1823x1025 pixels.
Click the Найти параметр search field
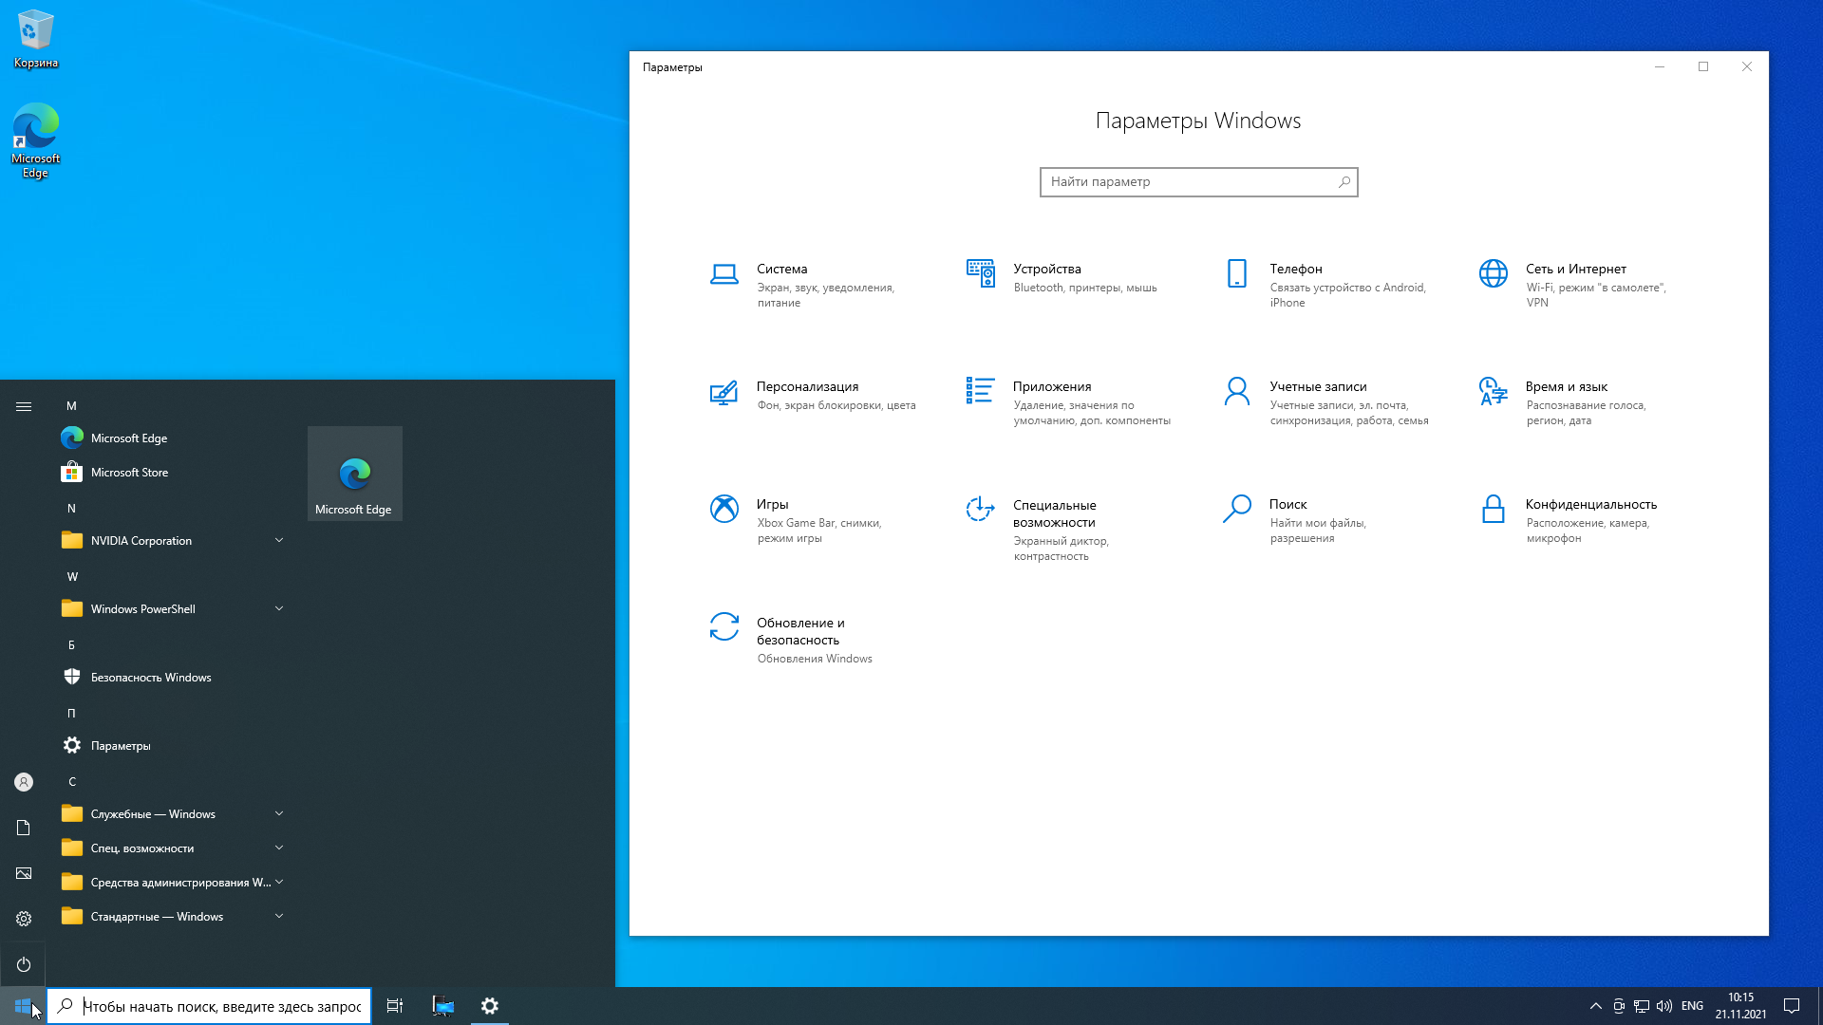pos(1187,182)
